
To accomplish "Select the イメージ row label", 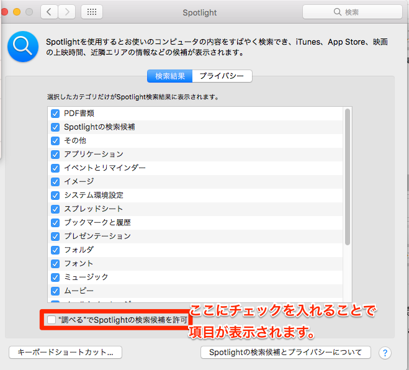I will click(x=79, y=181).
